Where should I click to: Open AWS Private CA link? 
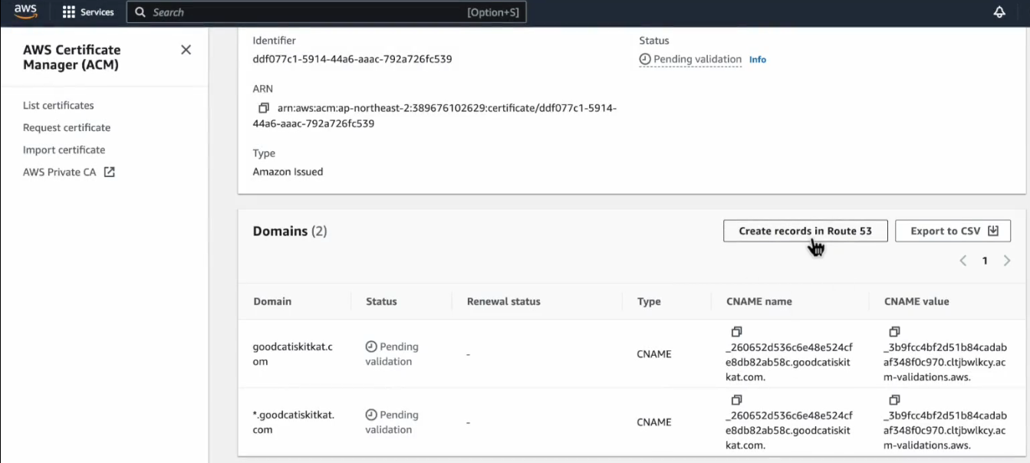point(69,172)
